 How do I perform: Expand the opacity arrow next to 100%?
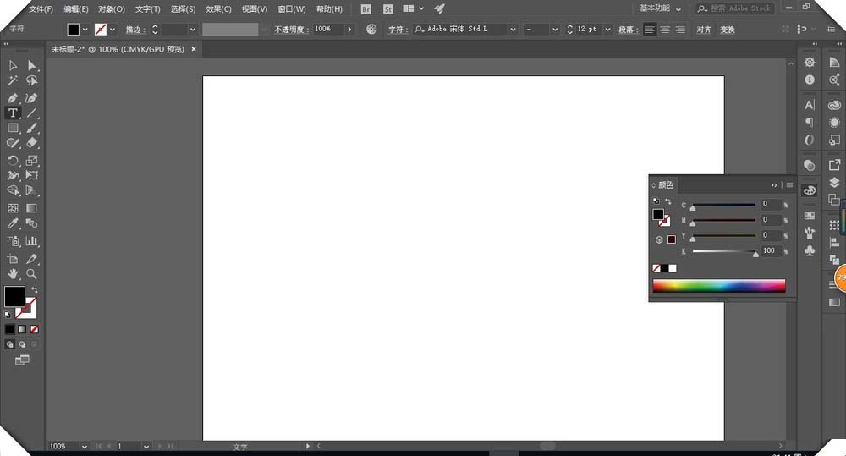349,29
